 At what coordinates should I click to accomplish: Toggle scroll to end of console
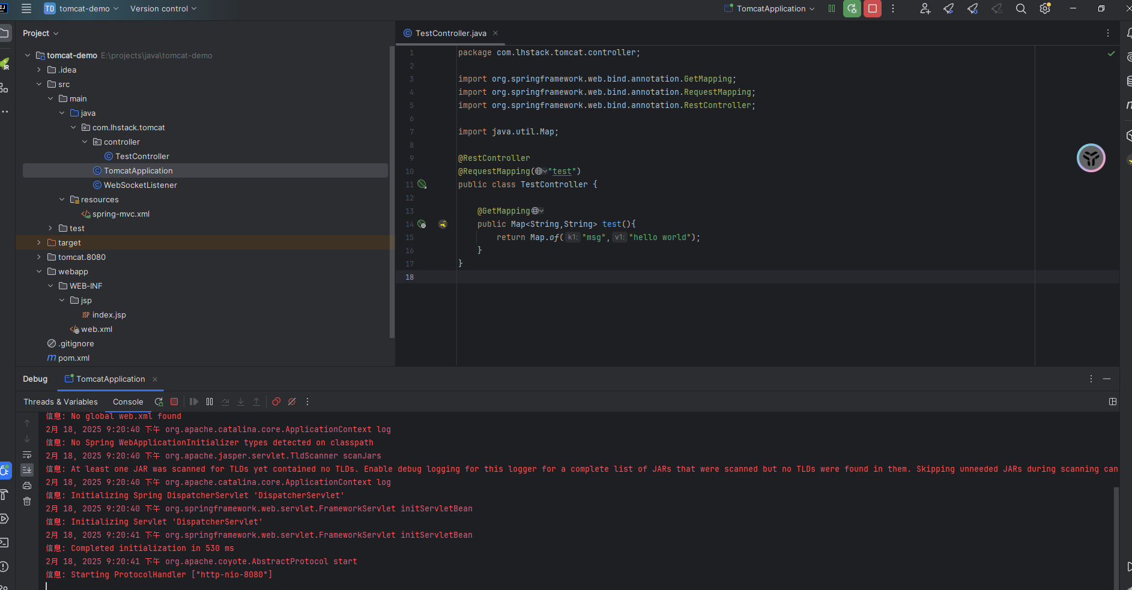27,470
